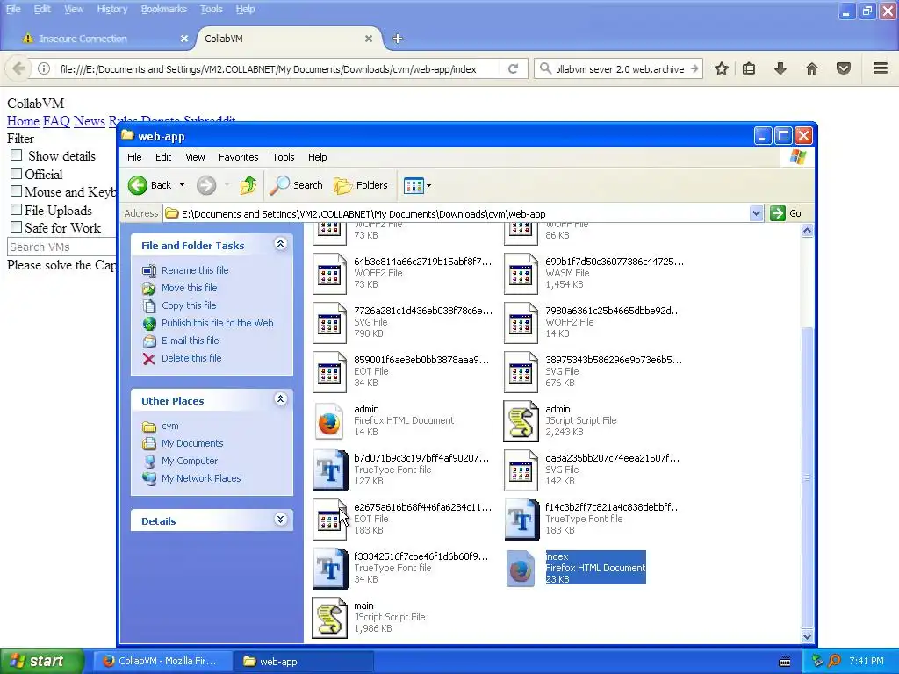Switch to the CollabVM tab

(287, 39)
